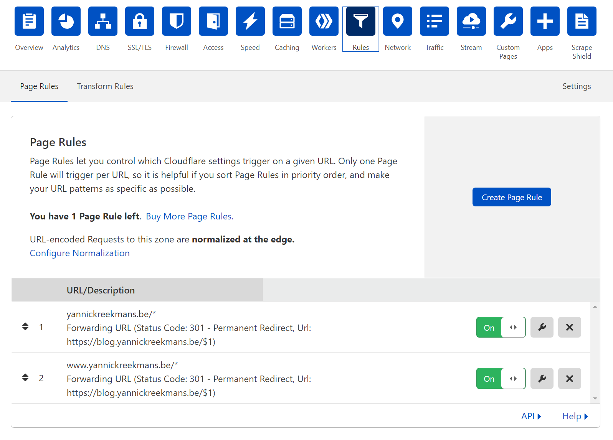The height and width of the screenshot is (440, 613).
Task: Open the API link
Action: pyautogui.click(x=531, y=416)
